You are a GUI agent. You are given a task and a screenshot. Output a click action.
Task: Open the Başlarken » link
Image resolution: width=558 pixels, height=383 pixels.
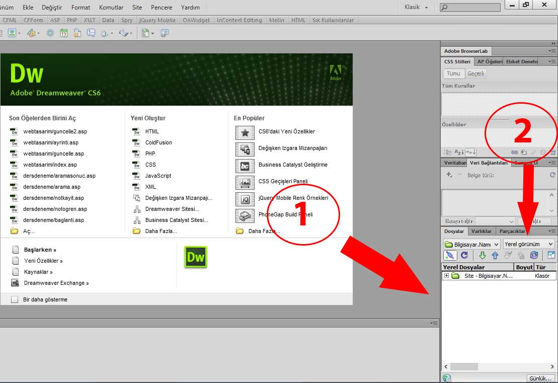[40, 250]
